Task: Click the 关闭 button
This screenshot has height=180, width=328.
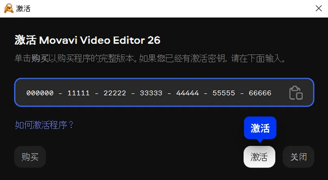Action: click(298, 157)
